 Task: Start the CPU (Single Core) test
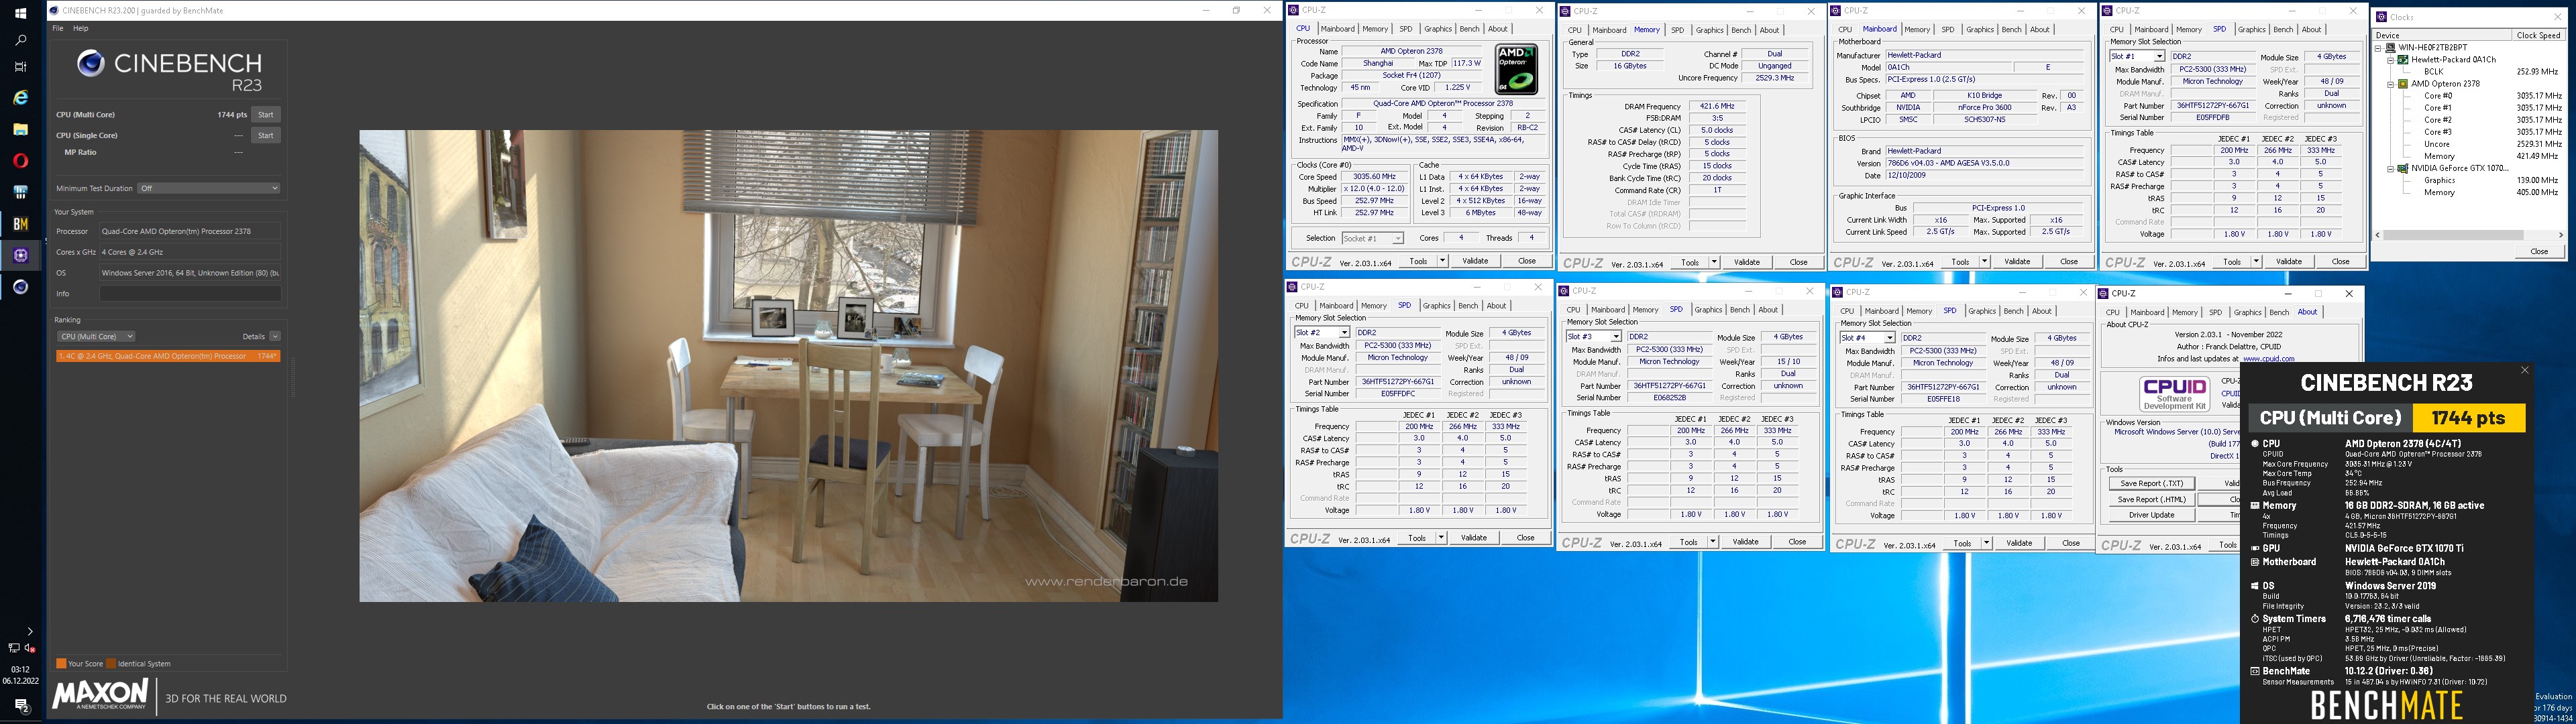(265, 135)
